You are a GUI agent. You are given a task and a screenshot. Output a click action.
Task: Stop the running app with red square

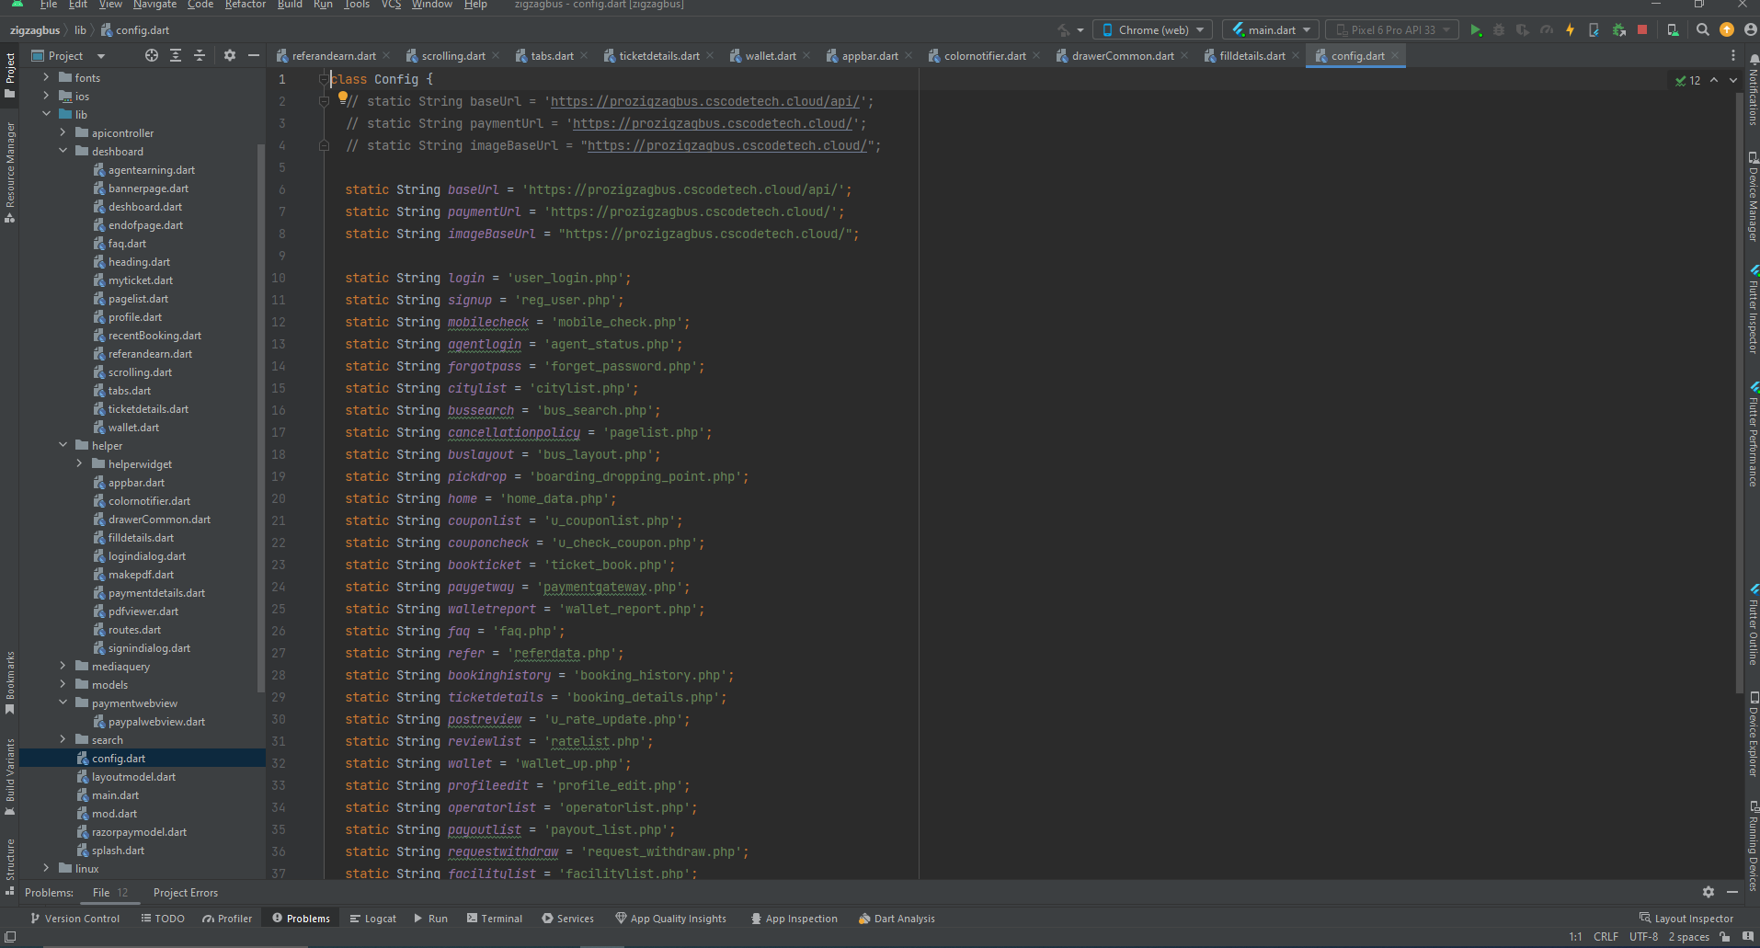pyautogui.click(x=1642, y=30)
